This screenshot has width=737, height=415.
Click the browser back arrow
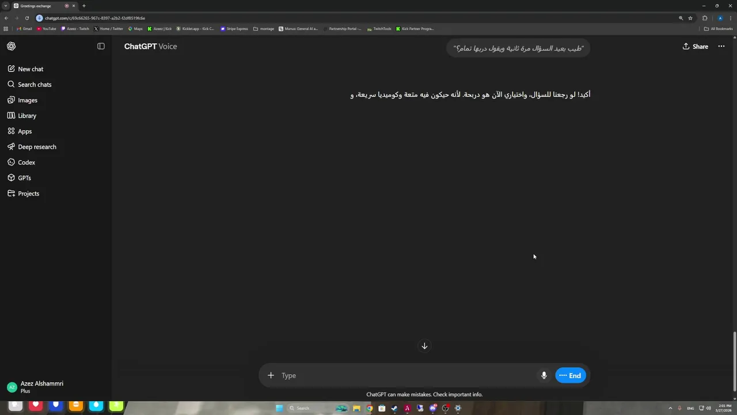pyautogui.click(x=6, y=18)
